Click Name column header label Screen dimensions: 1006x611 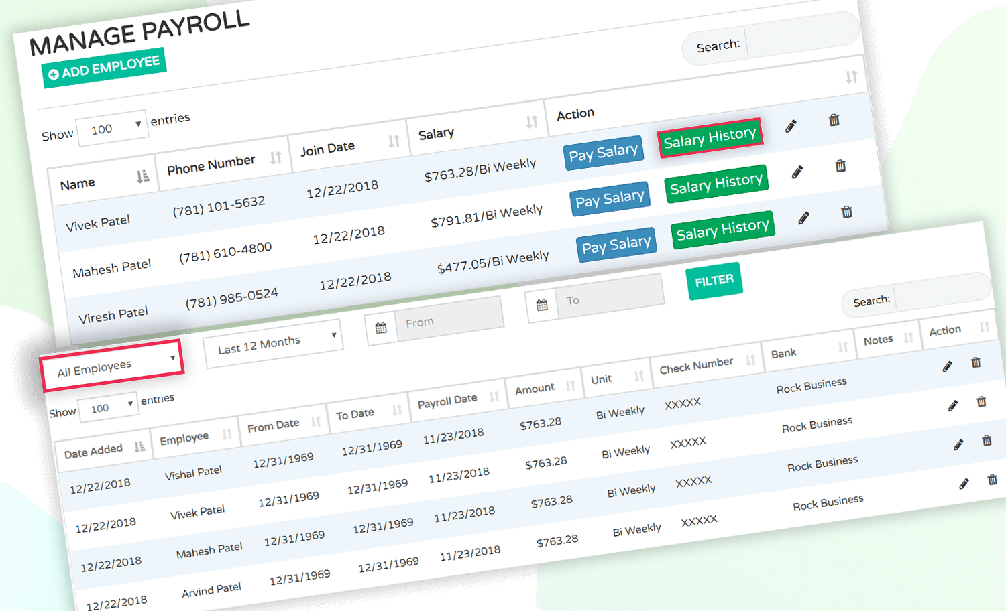point(77,184)
